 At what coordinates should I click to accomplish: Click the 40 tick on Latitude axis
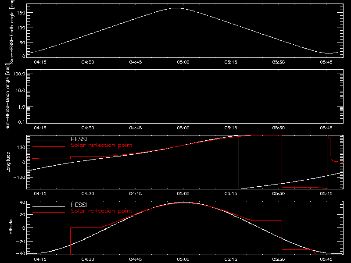pos(22,203)
